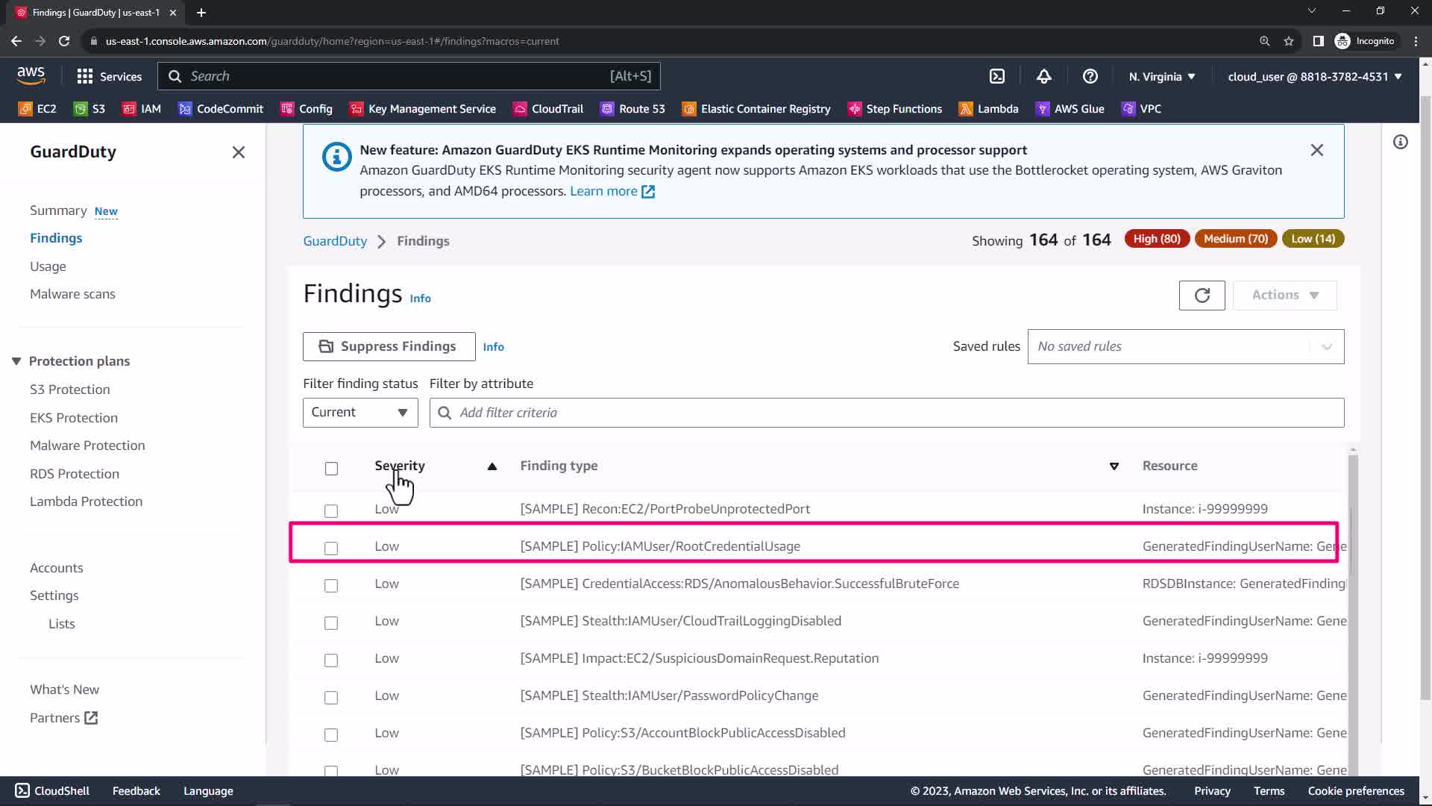The width and height of the screenshot is (1432, 806).
Task: Refresh the findings list
Action: coord(1202,295)
